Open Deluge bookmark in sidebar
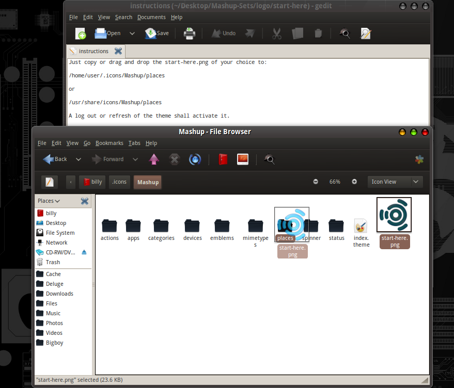This screenshot has width=454, height=388. coord(64,284)
